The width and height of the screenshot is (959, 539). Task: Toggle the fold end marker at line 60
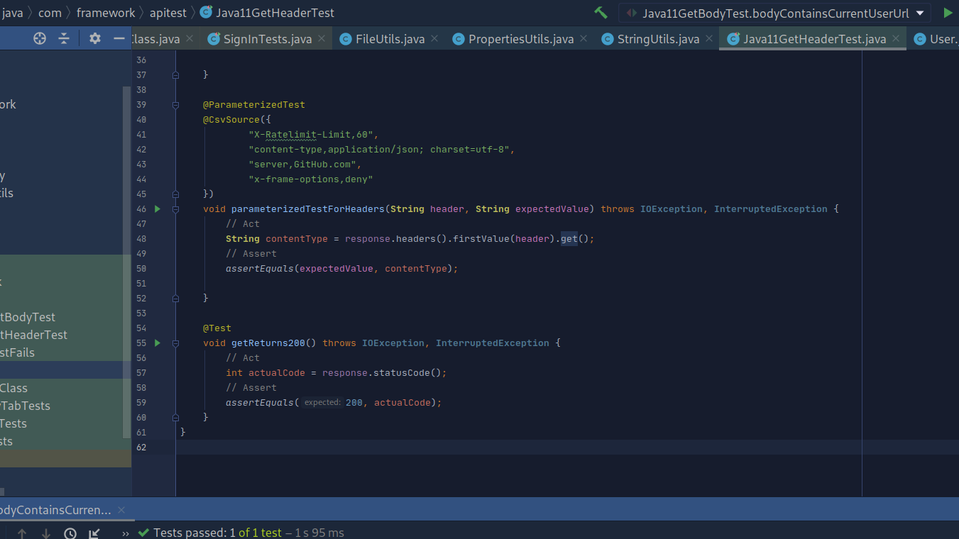(175, 418)
